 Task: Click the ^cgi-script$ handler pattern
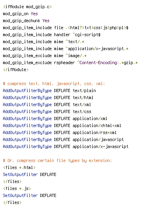[x=86, y=35]
